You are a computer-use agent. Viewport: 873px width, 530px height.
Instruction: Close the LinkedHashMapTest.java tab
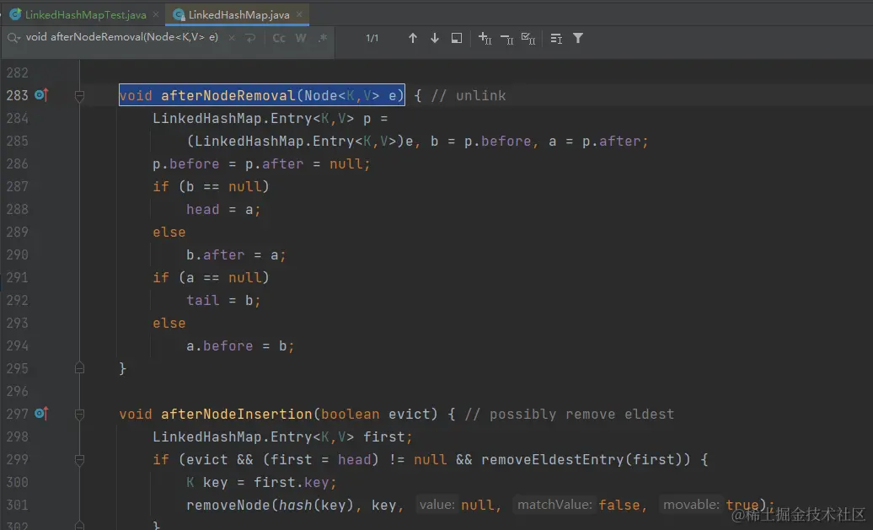[155, 14]
